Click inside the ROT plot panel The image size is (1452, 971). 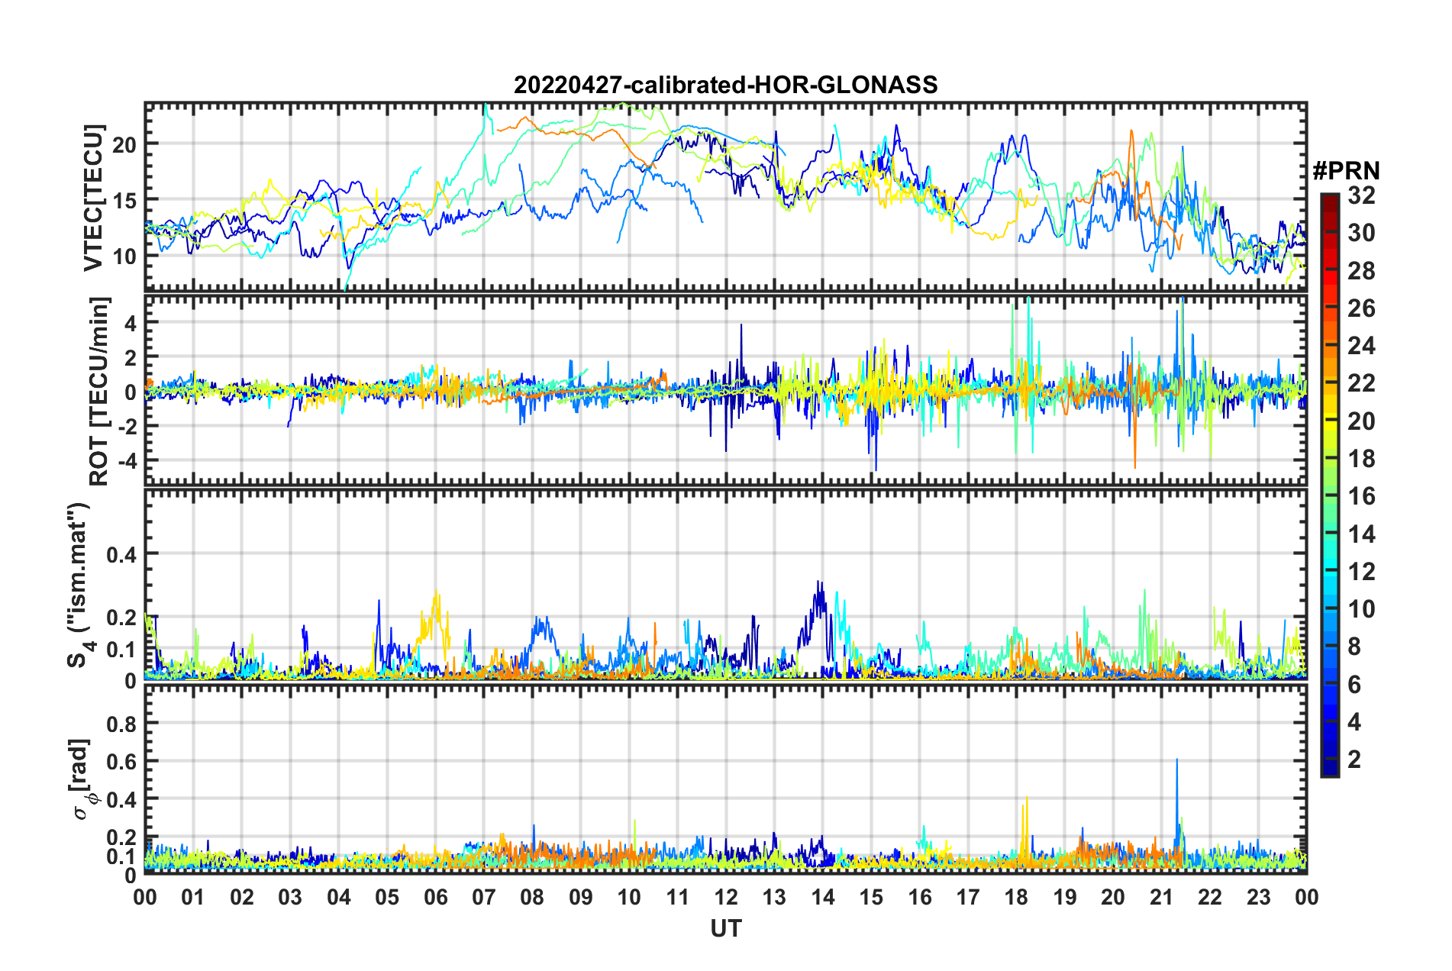[725, 390]
